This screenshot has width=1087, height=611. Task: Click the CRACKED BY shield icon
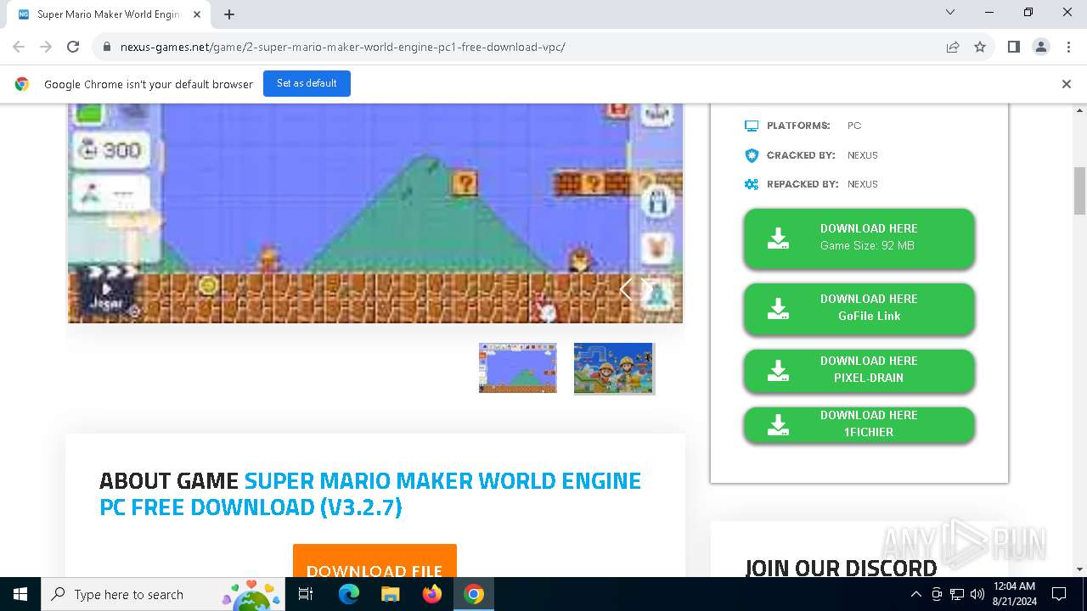click(752, 155)
